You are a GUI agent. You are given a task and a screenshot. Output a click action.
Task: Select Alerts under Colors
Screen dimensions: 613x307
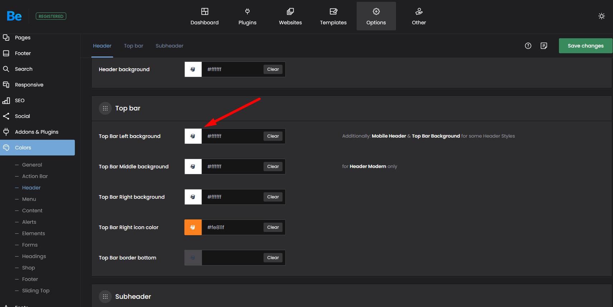(29, 222)
